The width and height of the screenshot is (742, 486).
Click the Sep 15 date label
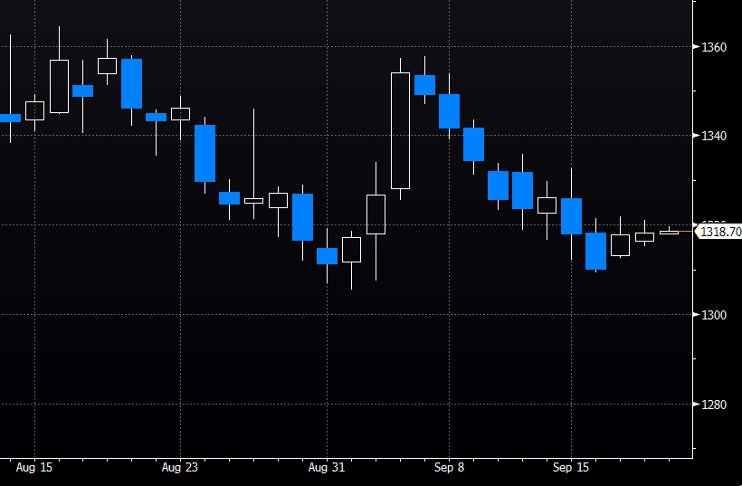pyautogui.click(x=571, y=468)
